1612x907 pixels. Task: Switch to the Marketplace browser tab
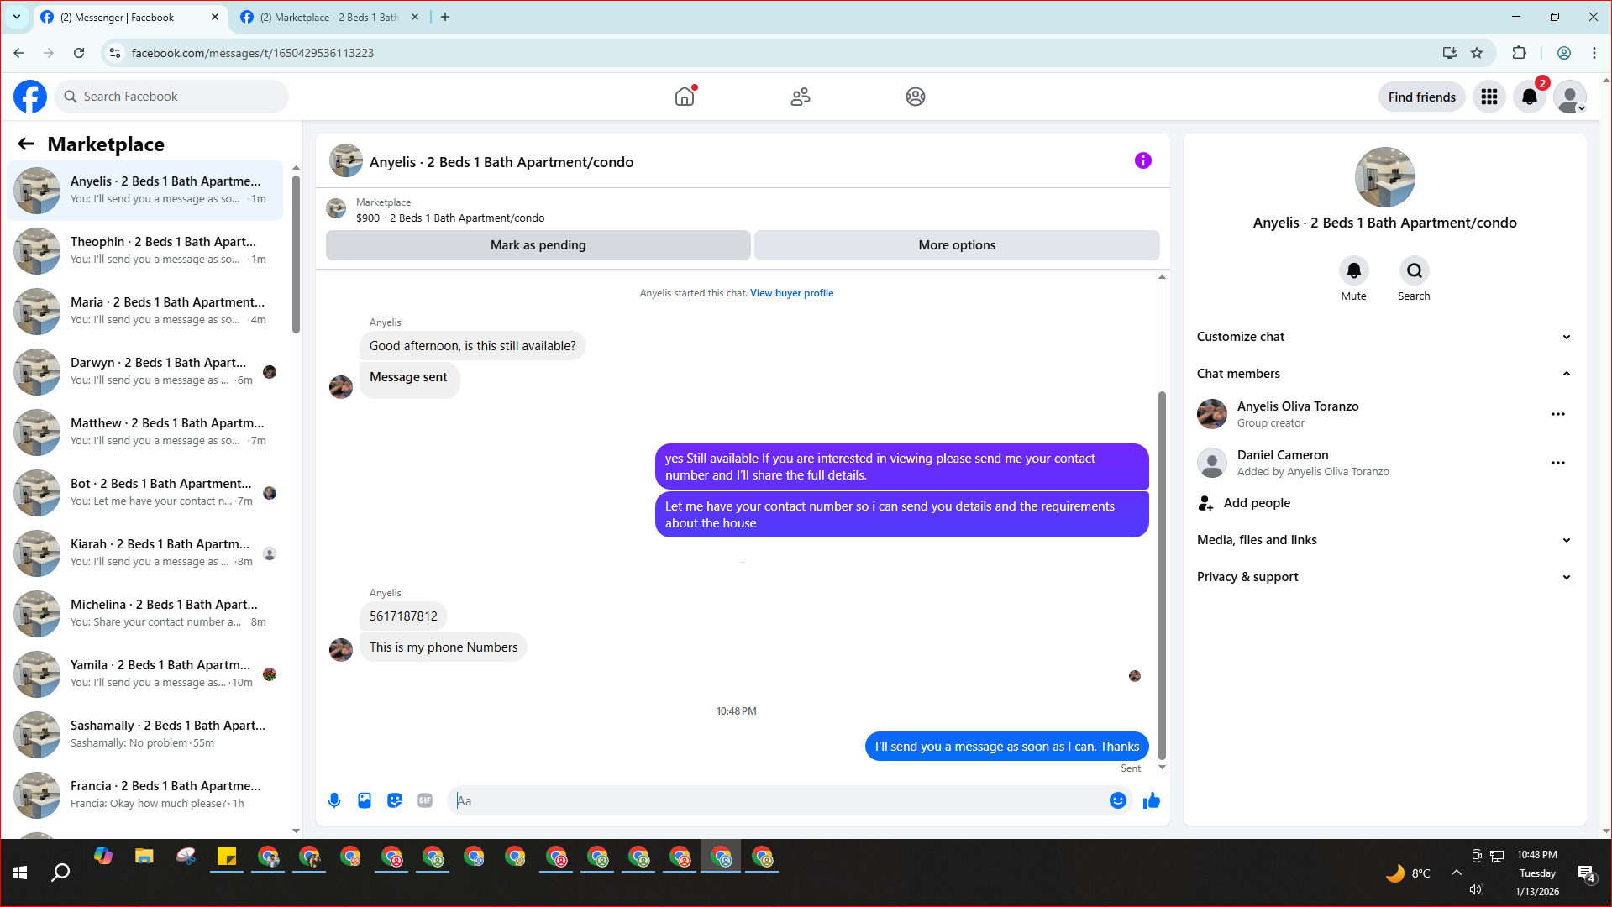[329, 17]
